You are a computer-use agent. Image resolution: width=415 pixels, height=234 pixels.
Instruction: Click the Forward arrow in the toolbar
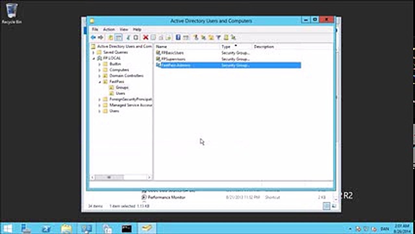[x=100, y=37]
